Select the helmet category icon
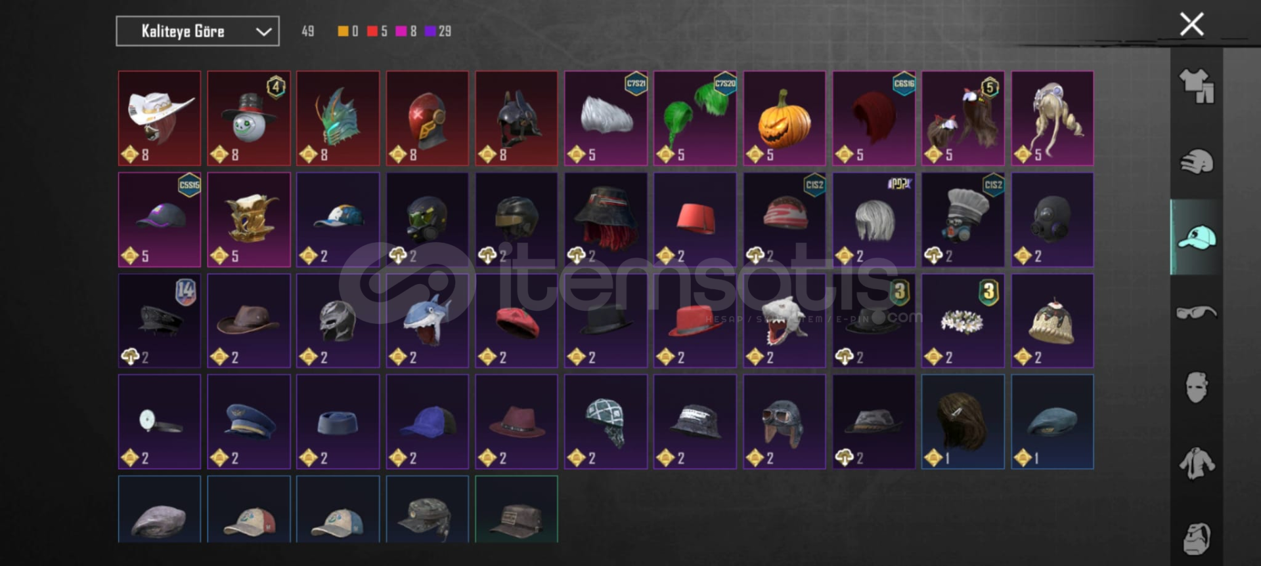Viewport: 1261px width, 566px height. click(x=1197, y=161)
